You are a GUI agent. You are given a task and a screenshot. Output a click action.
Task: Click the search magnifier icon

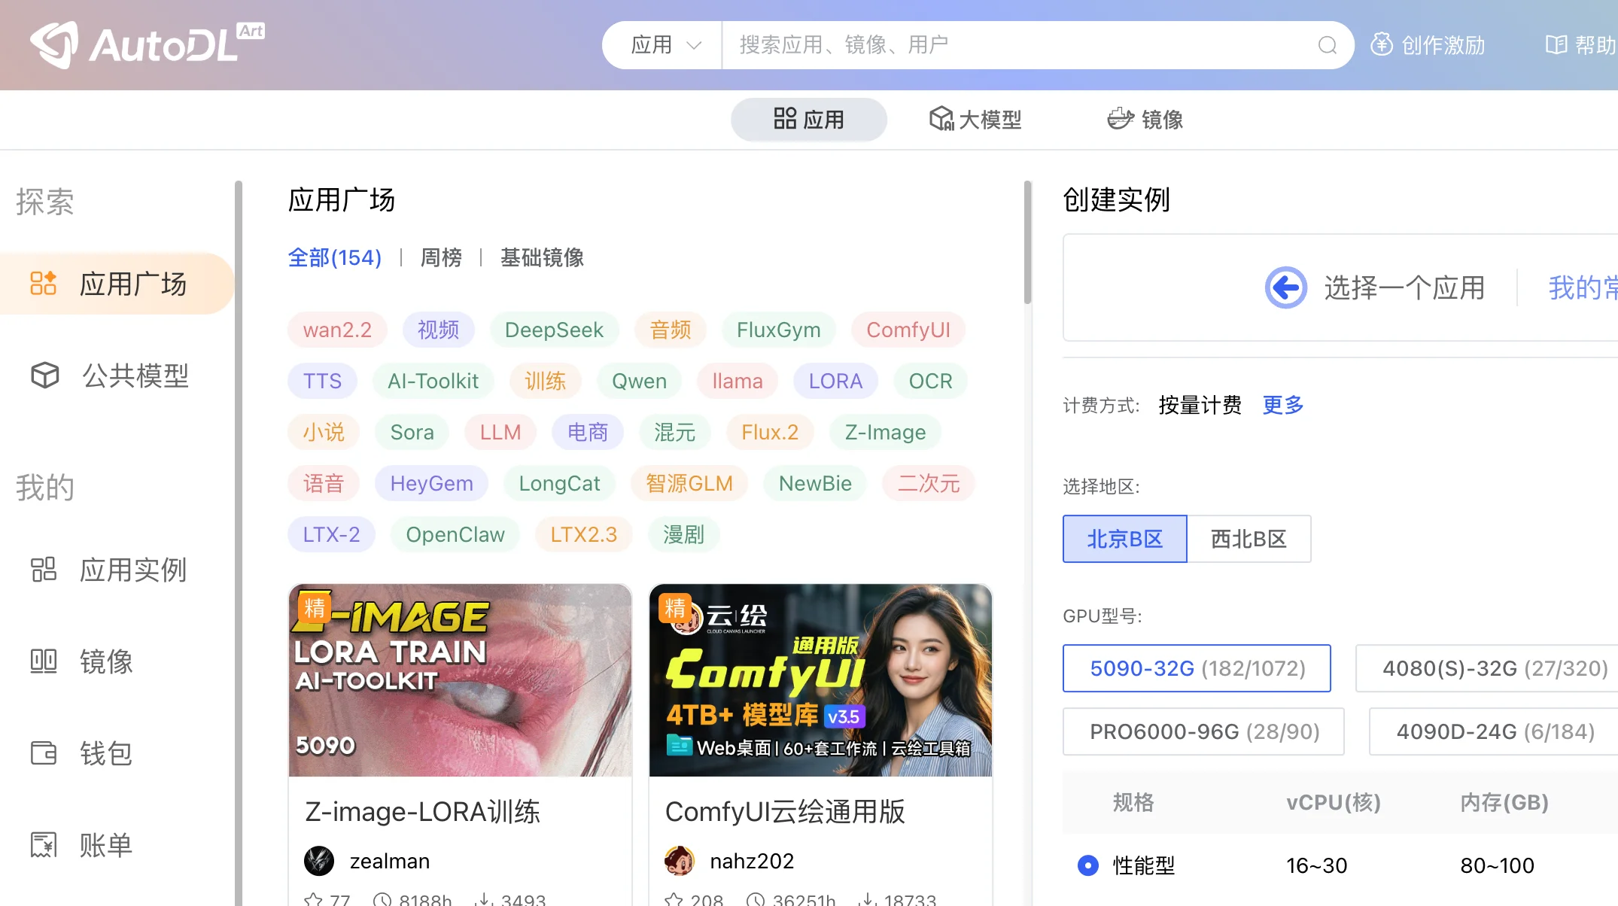pyautogui.click(x=1327, y=45)
